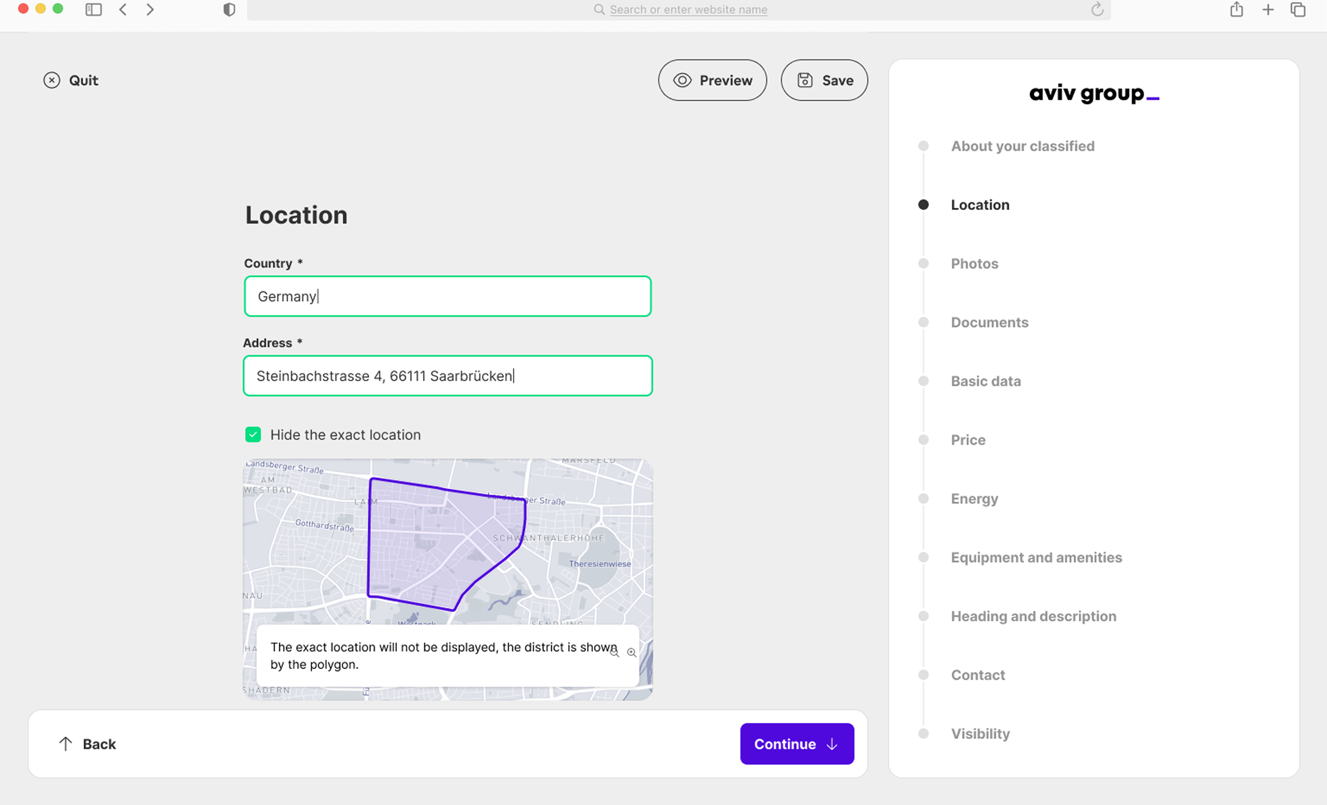
Task: Click the privacy shield icon in the browser toolbar
Action: [x=230, y=9]
